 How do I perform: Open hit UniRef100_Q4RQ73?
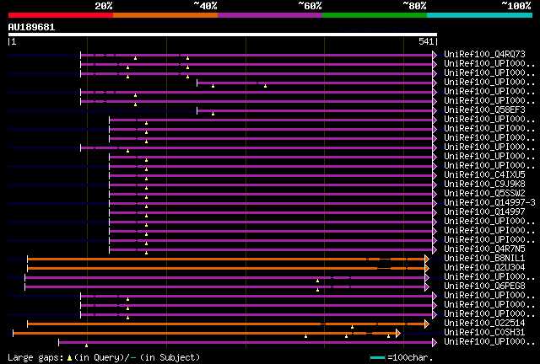pos(484,55)
